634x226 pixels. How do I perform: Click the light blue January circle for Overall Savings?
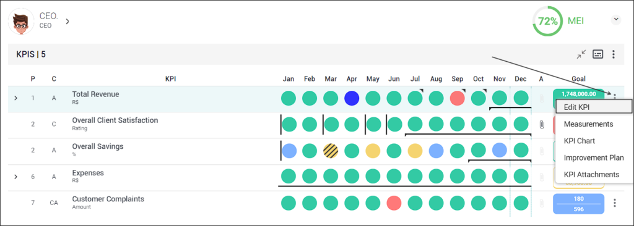tap(289, 151)
